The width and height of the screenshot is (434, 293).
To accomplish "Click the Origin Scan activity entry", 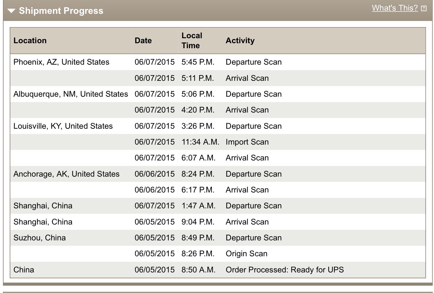I will pyautogui.click(x=247, y=254).
